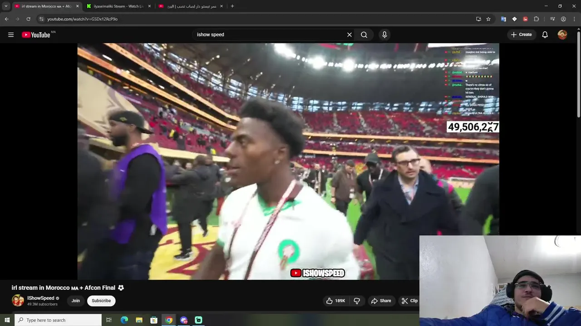Click the Join channel button
Screen dimensions: 581x326
pyautogui.click(x=75, y=301)
